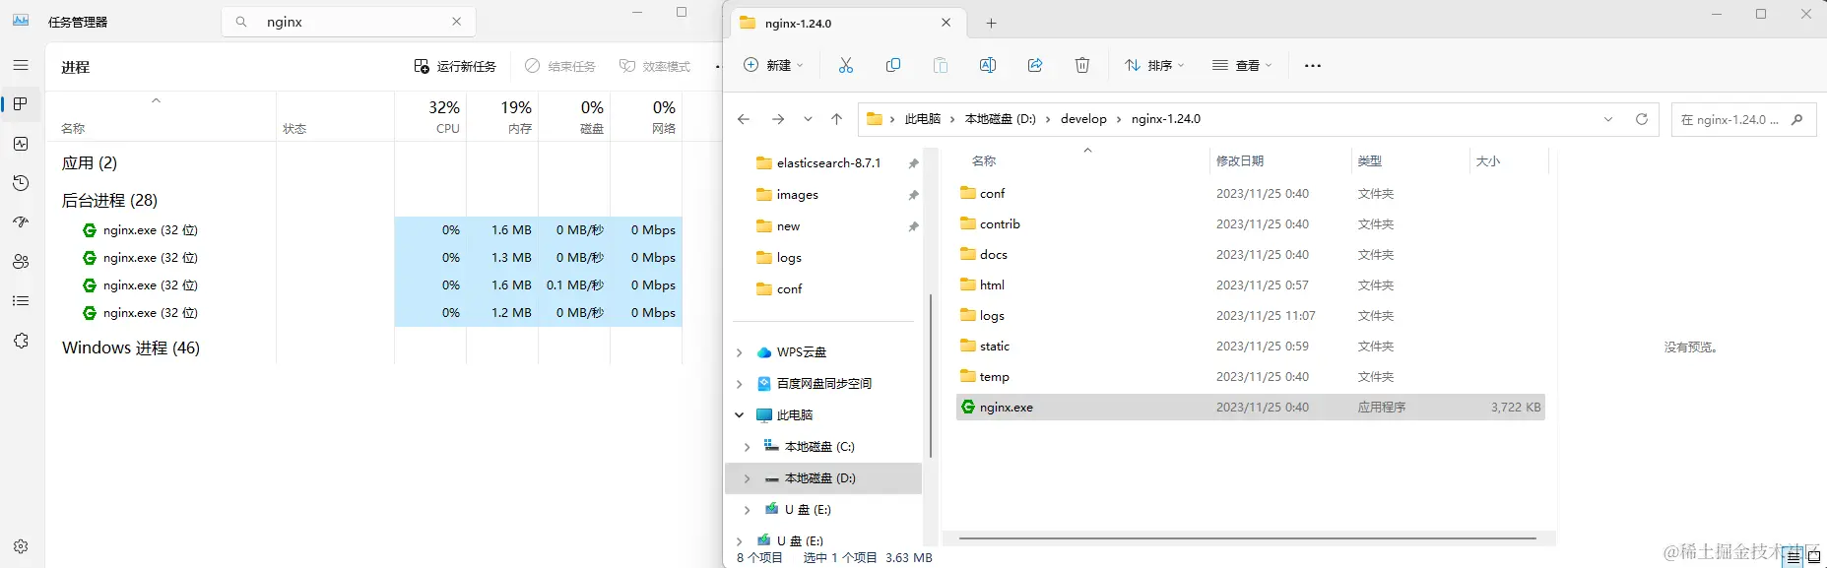Select the static folder in file list

[1250, 347]
